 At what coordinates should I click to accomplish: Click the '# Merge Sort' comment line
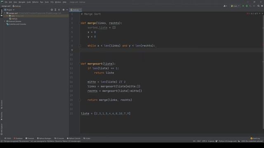pos(91,14)
